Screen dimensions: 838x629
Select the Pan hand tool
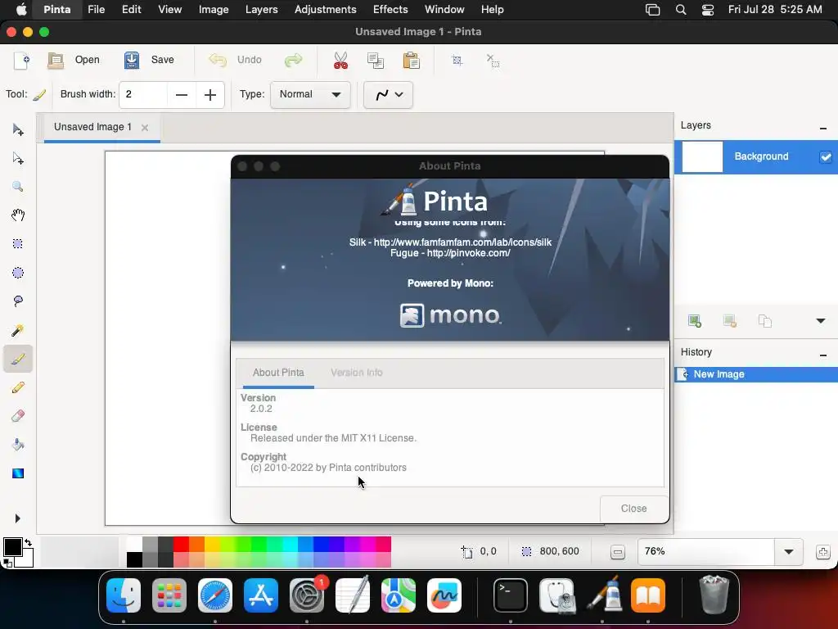point(18,215)
